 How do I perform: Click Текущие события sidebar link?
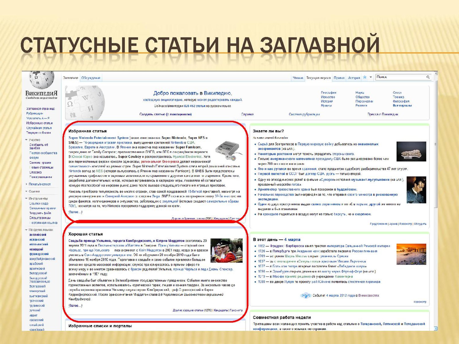click(39, 133)
